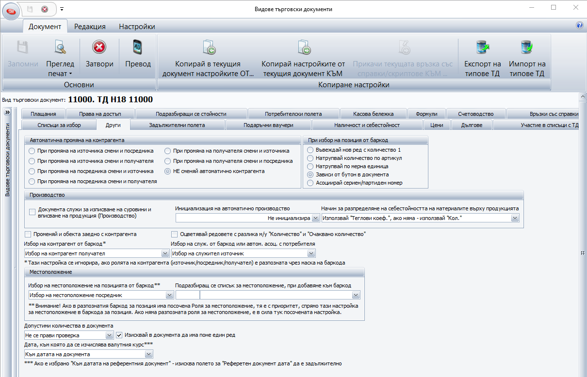Select При промяна на получателя смени и източника

[168, 151]
